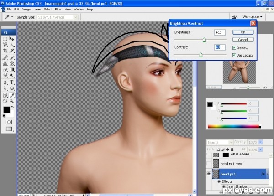Select the Type tool

(12, 82)
